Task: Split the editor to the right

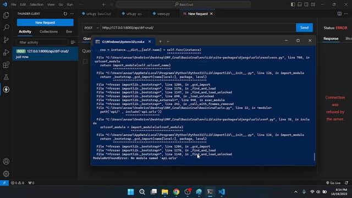Action: coord(339,14)
